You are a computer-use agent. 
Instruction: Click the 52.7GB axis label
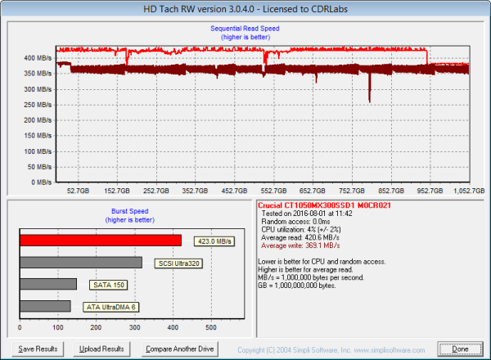pos(78,191)
